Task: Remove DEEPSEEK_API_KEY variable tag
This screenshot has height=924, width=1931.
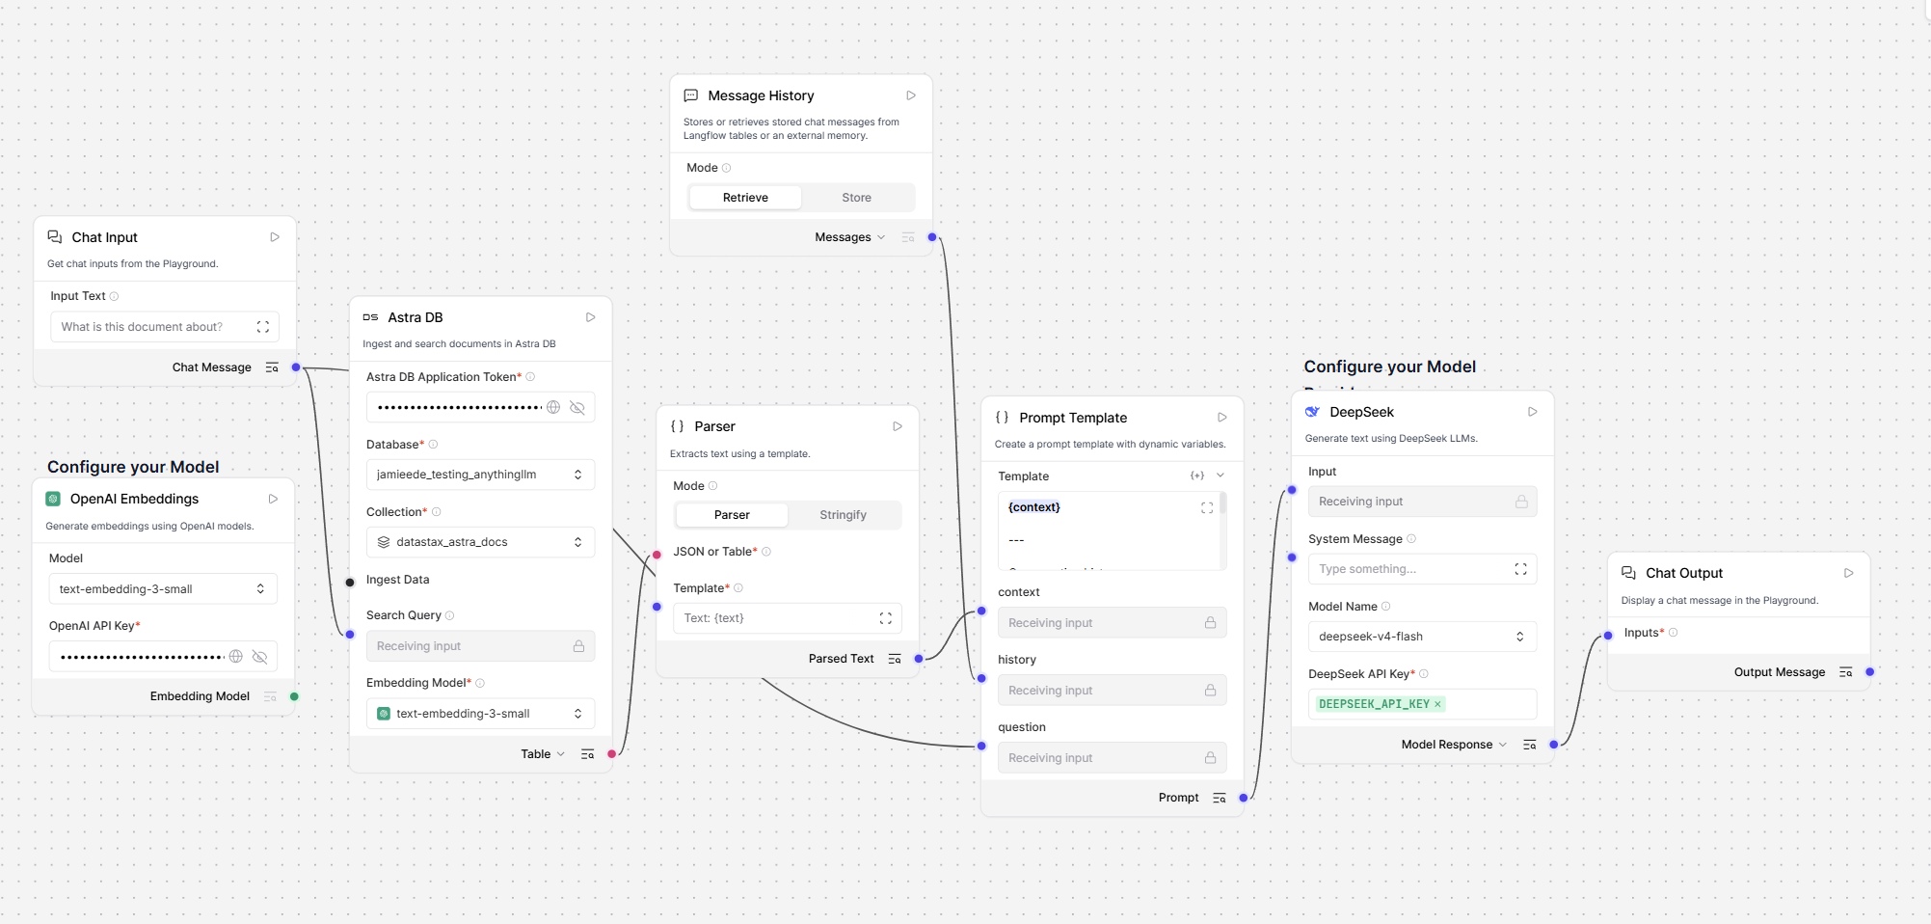Action: [1437, 704]
